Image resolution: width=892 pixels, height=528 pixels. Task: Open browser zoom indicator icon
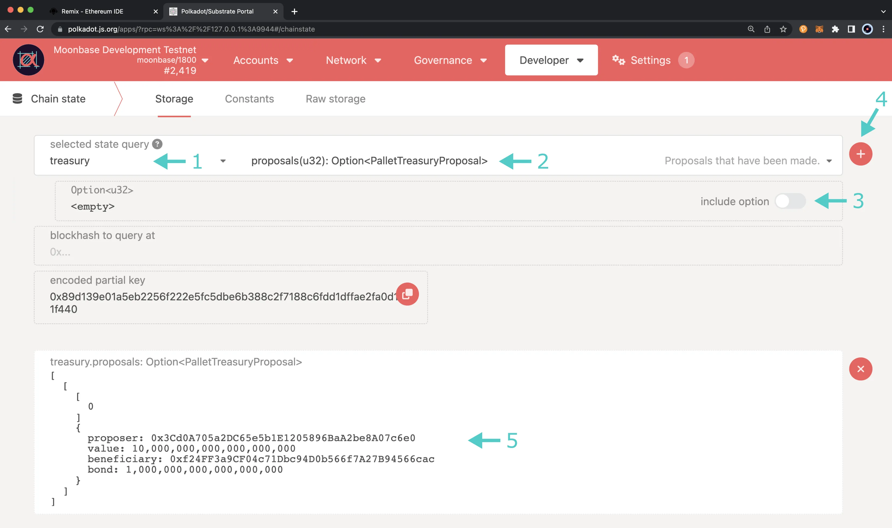(x=751, y=29)
